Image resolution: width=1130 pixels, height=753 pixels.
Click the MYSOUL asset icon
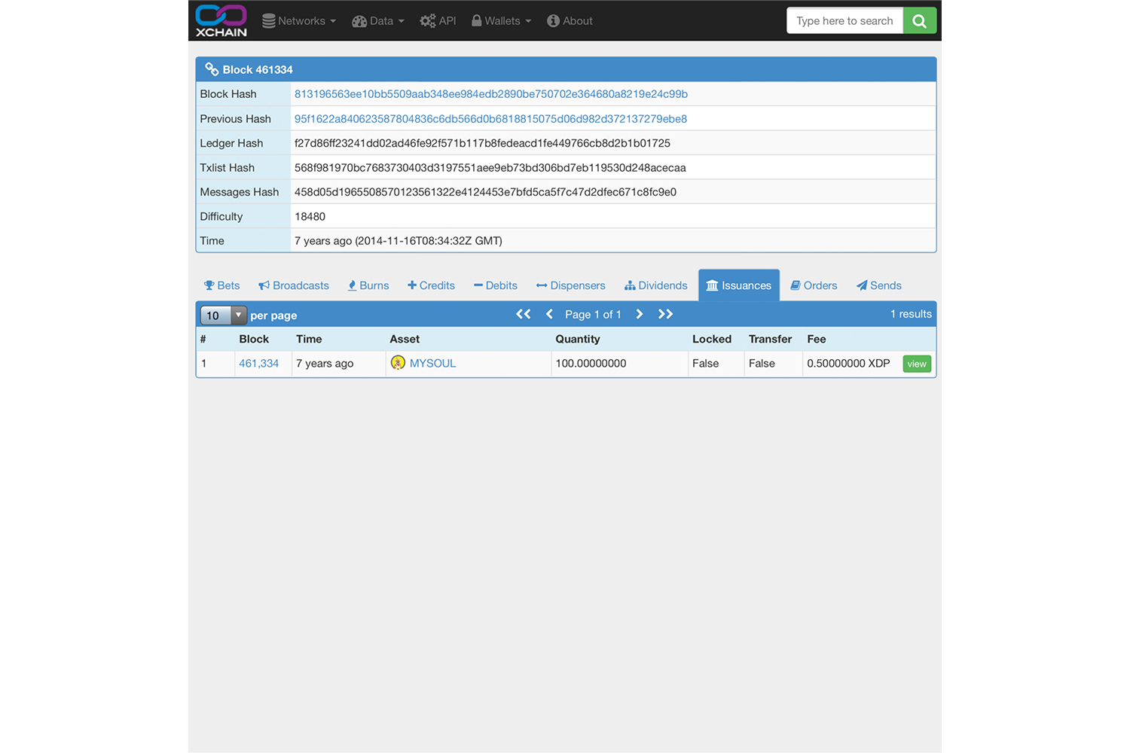[398, 363]
